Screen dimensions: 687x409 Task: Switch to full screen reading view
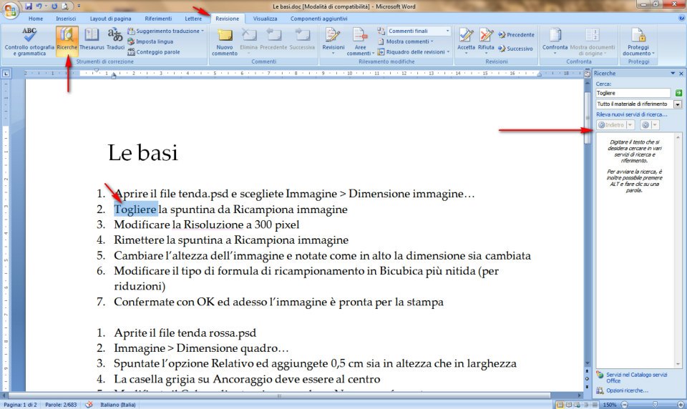[569, 405]
